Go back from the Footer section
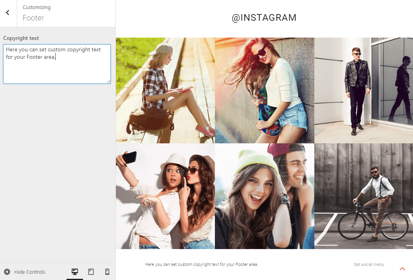413x280 pixels. [8, 13]
